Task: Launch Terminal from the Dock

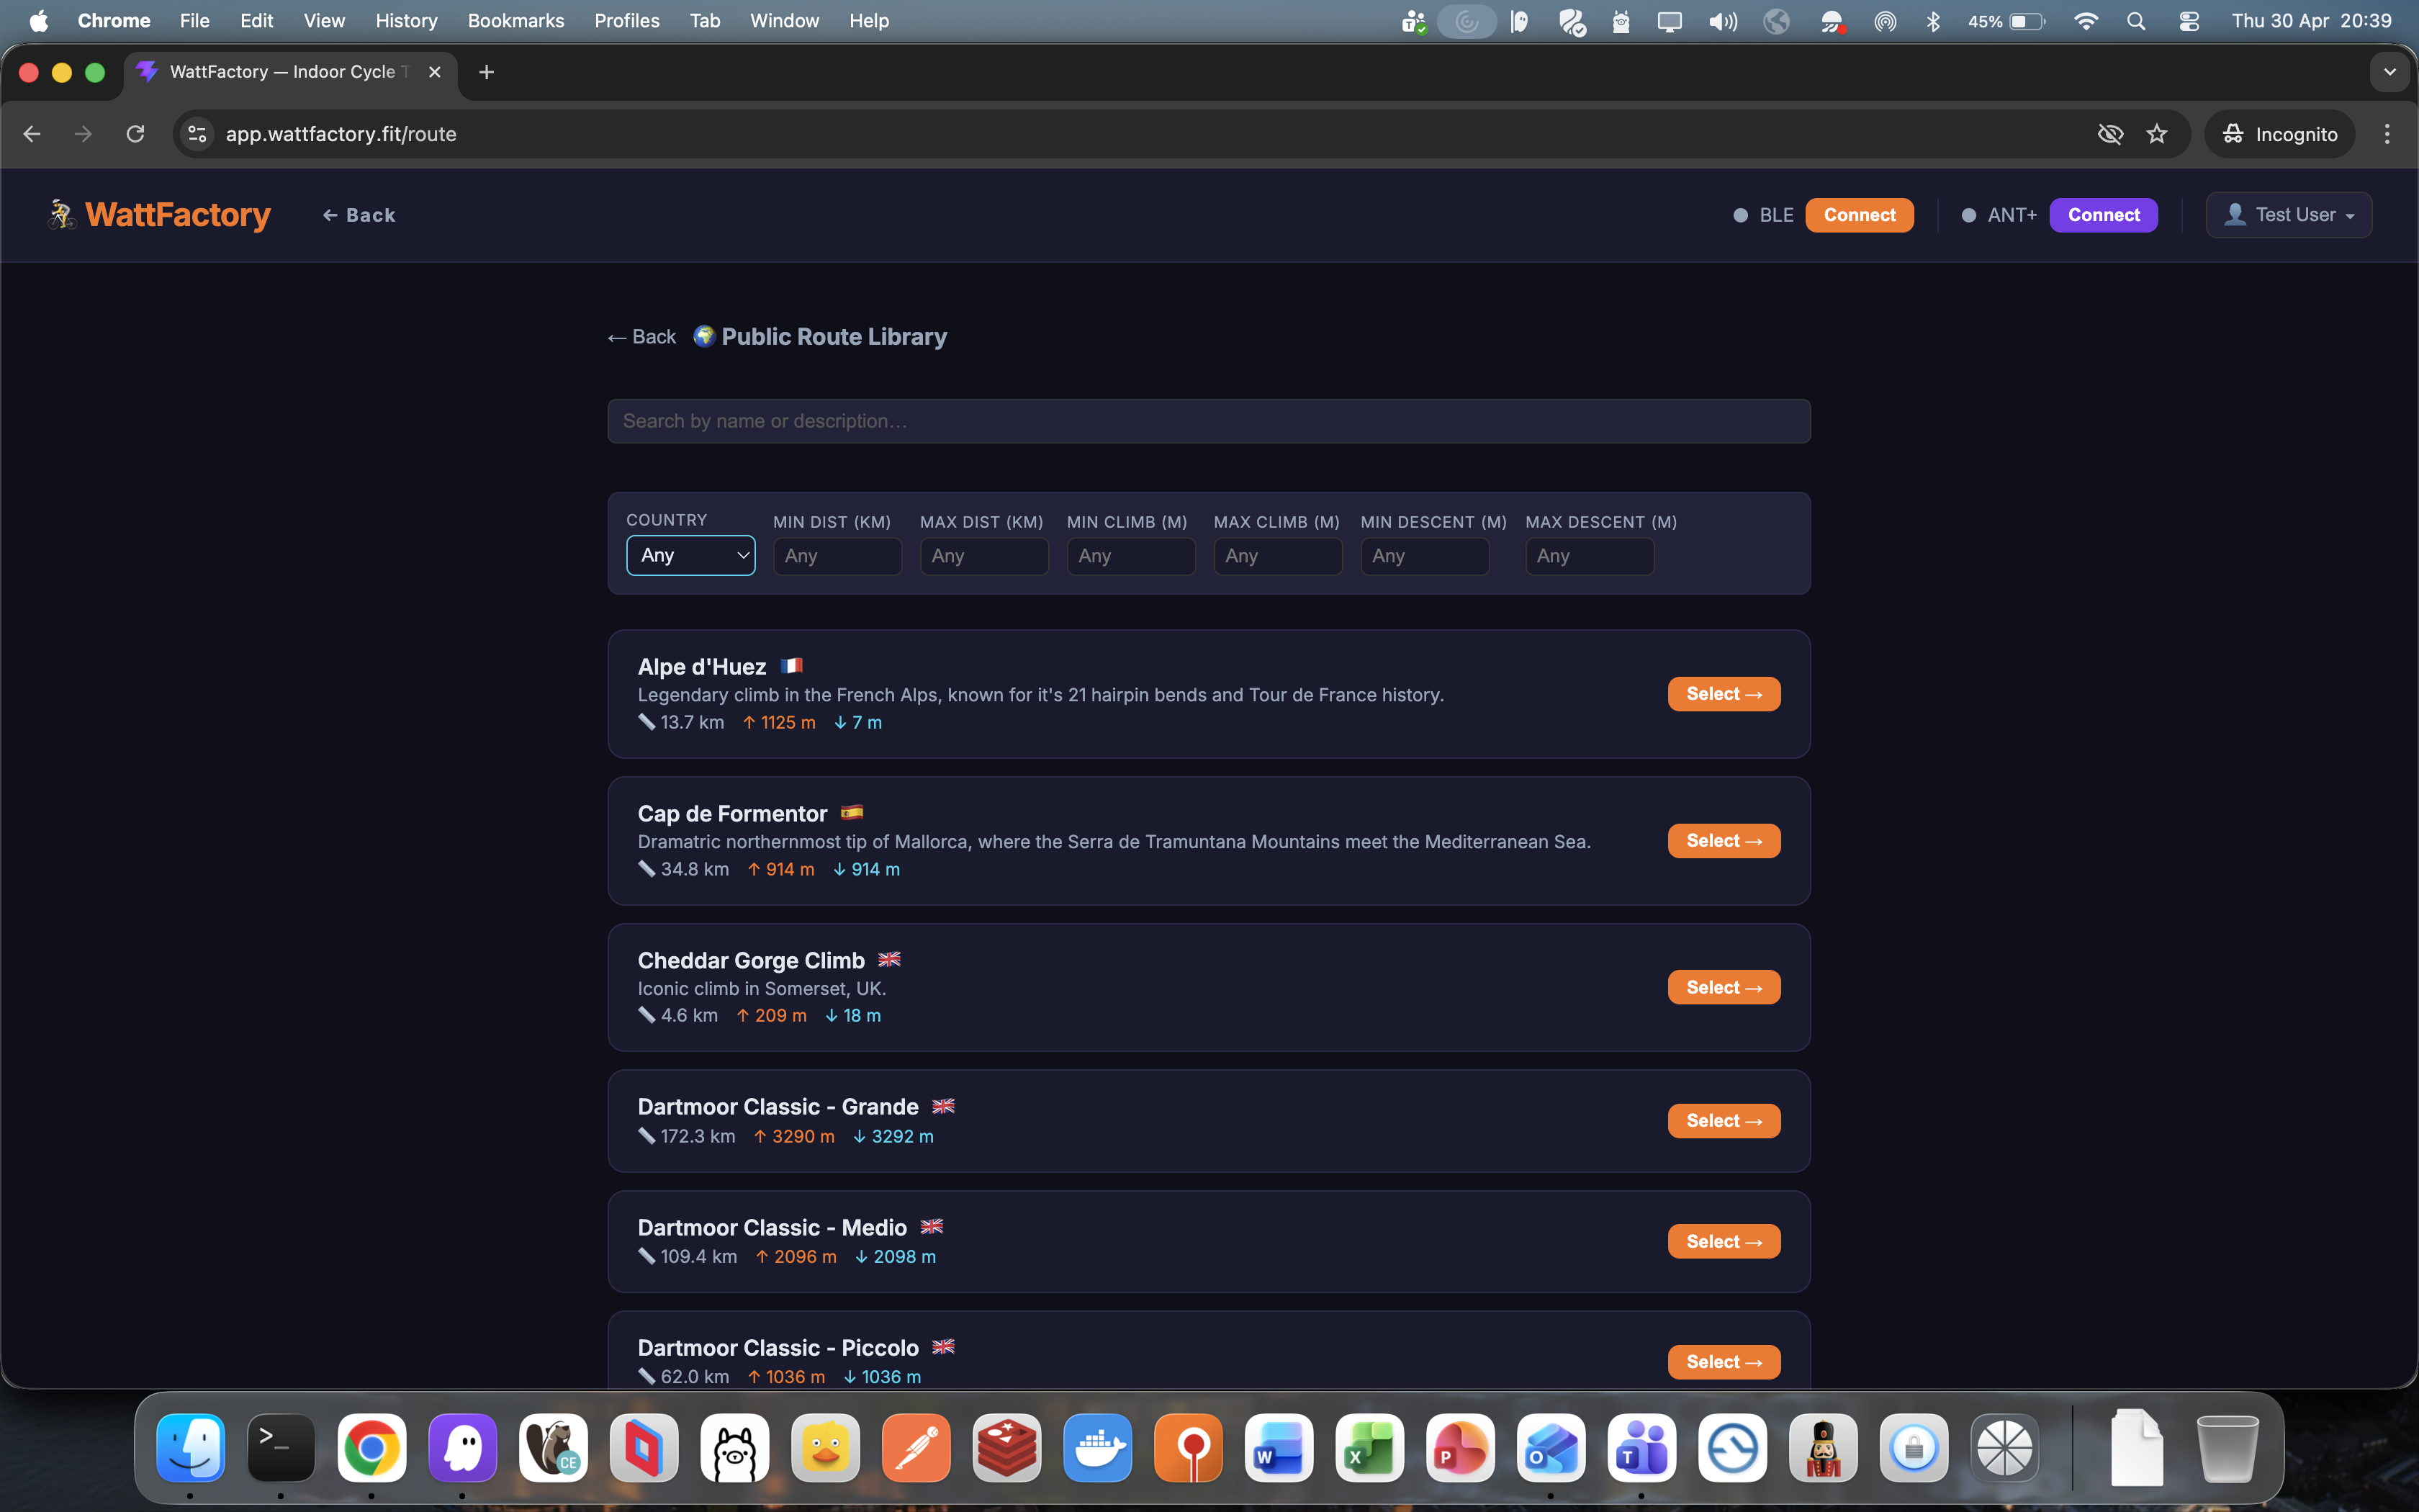Action: point(281,1448)
